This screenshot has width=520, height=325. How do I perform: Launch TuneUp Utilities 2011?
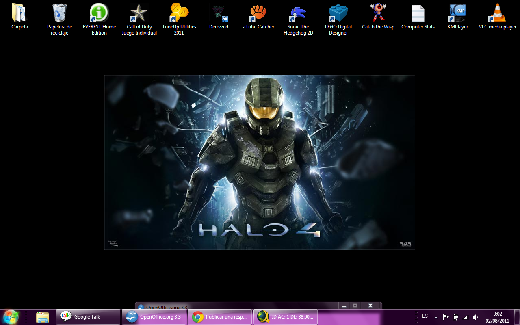(x=179, y=12)
